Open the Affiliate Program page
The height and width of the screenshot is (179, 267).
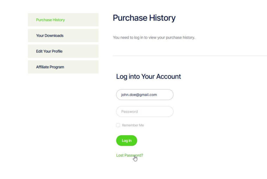(x=63, y=67)
